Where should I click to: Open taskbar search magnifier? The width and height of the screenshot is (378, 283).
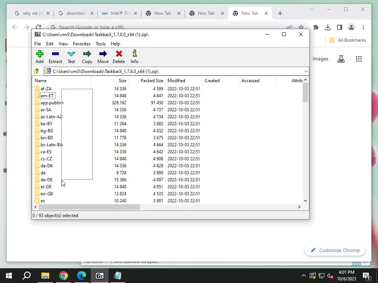click(27, 276)
